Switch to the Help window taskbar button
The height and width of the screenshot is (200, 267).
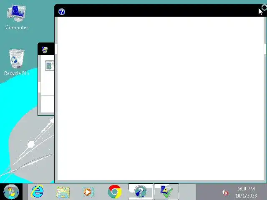point(141,192)
